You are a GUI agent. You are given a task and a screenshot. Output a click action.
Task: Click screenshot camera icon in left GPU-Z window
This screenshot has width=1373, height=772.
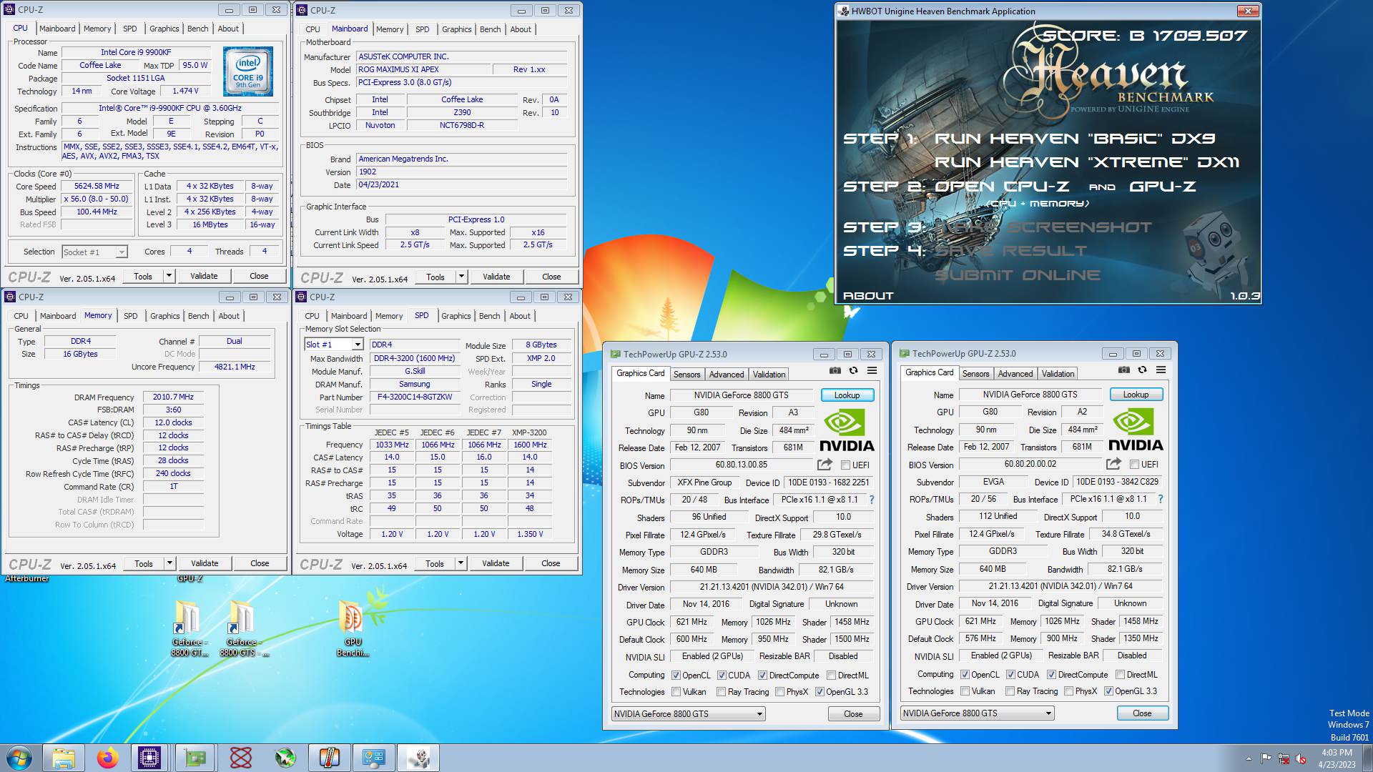[835, 370]
